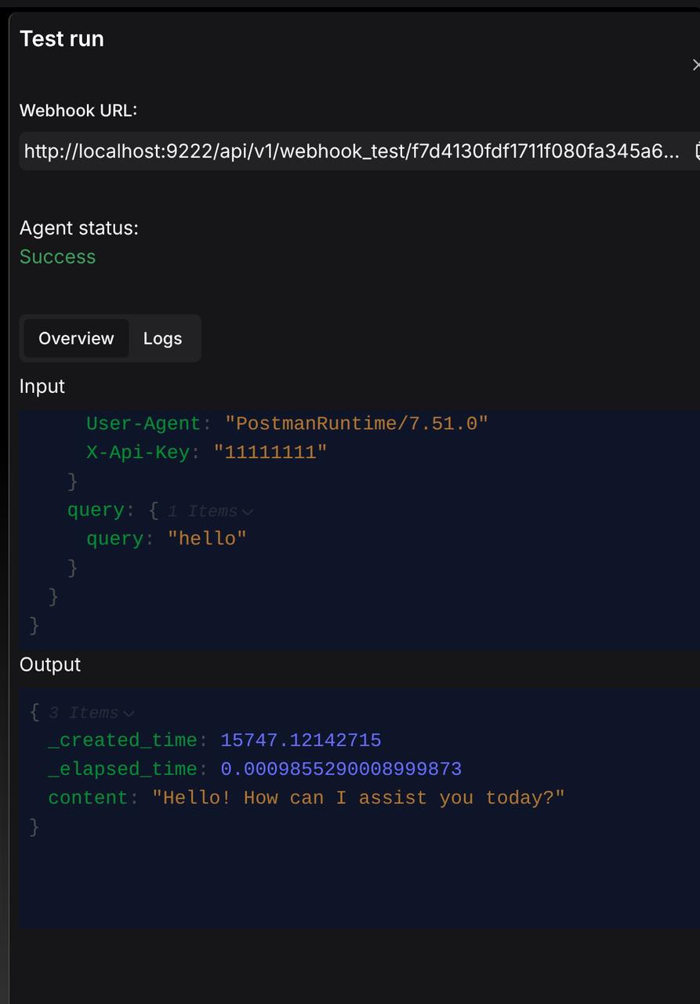Click the _created_time key in Output
This screenshot has width=700, height=1004.
click(x=122, y=740)
